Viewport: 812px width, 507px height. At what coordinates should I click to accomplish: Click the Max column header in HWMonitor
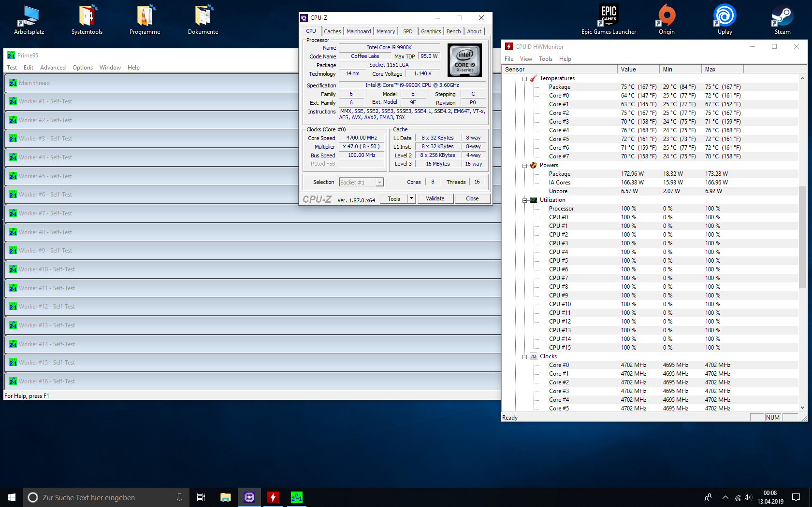pyautogui.click(x=723, y=69)
